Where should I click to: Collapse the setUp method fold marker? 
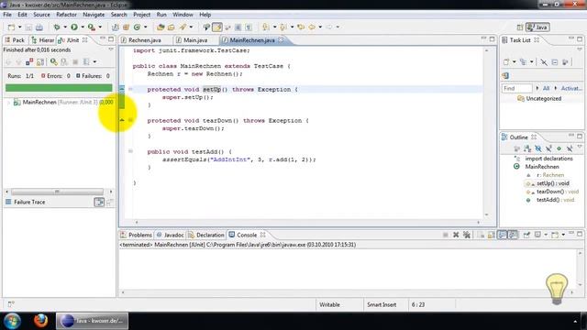[130, 89]
